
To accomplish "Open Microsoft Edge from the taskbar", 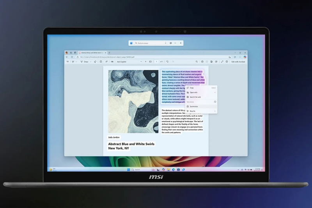I will (x=174, y=170).
